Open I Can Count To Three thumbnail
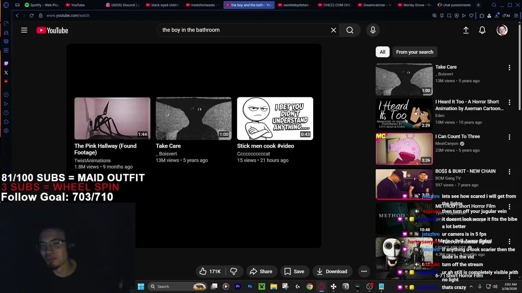The height and width of the screenshot is (293, 522). pyautogui.click(x=404, y=149)
